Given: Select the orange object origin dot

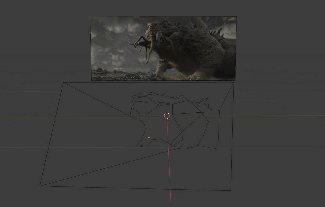Looking at the screenshot, I should [149, 137].
